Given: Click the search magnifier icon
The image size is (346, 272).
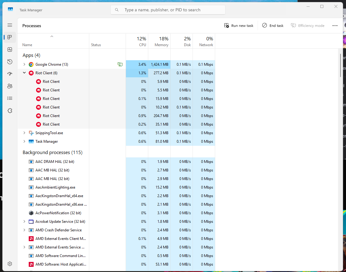Looking at the screenshot, I should point(117,10).
